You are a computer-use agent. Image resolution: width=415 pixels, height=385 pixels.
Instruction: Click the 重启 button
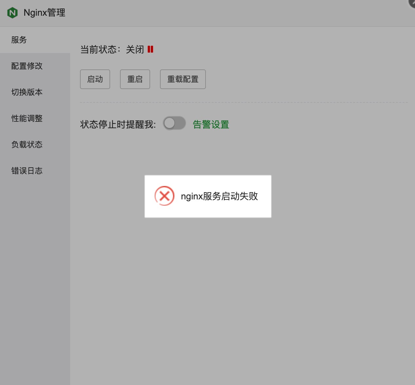pos(135,79)
